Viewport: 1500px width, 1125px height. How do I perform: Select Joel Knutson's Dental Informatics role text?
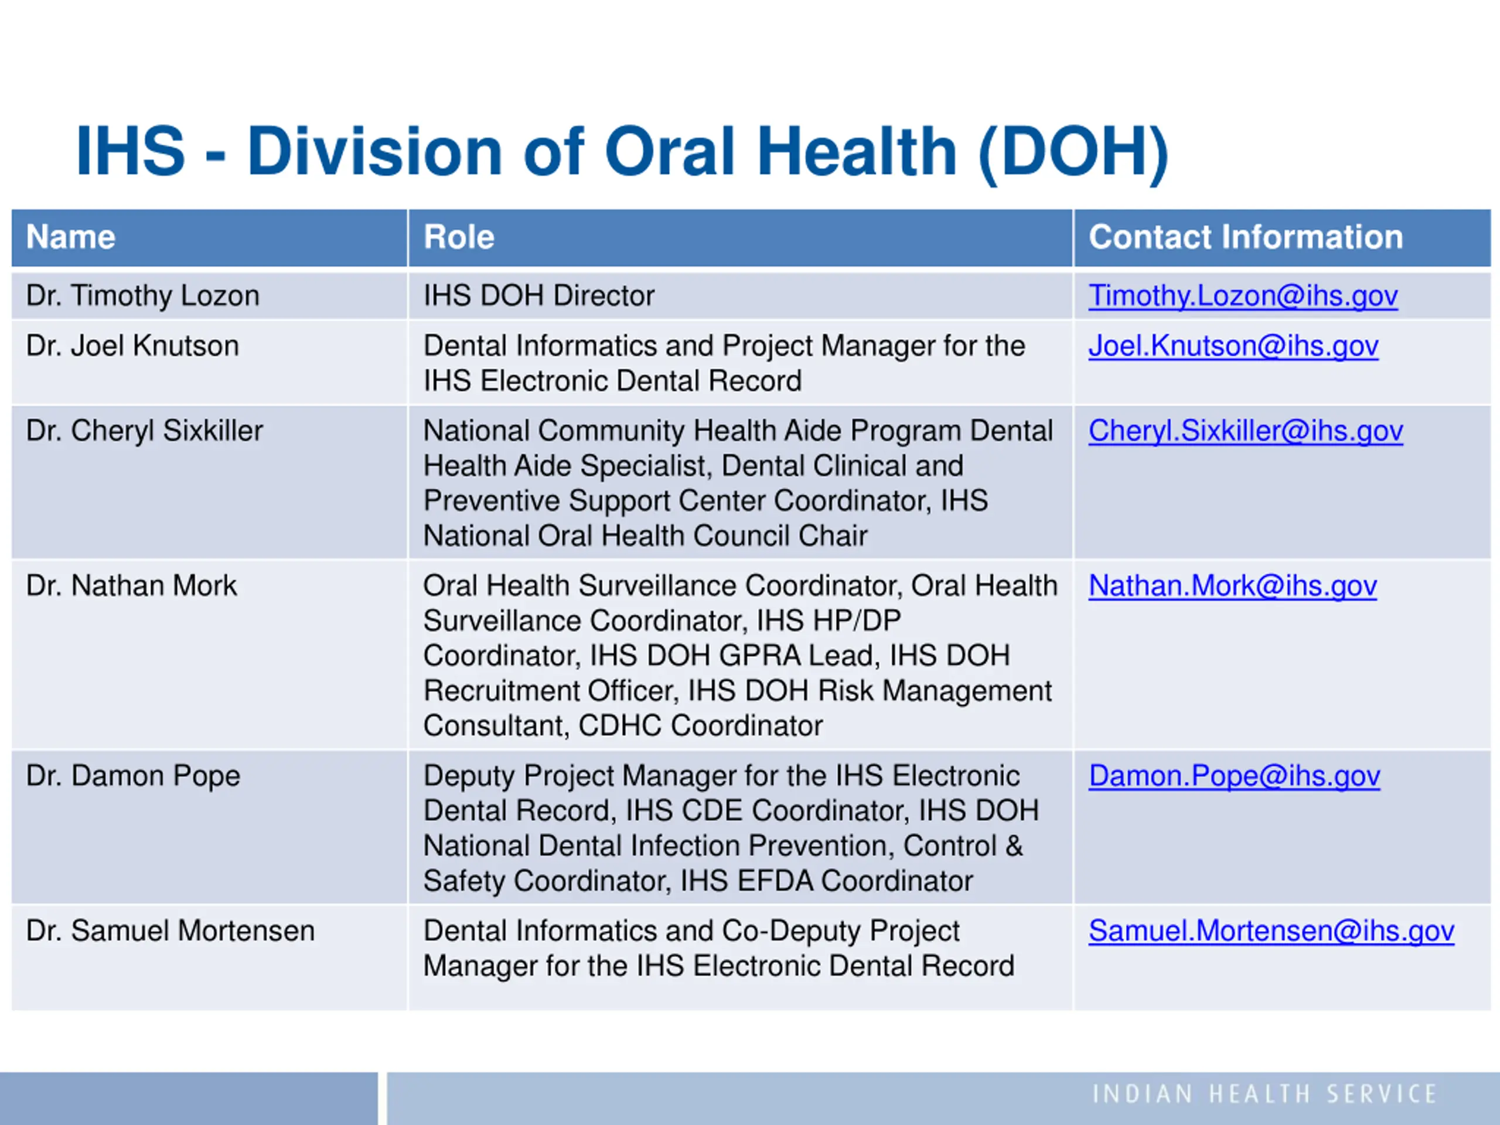(724, 363)
